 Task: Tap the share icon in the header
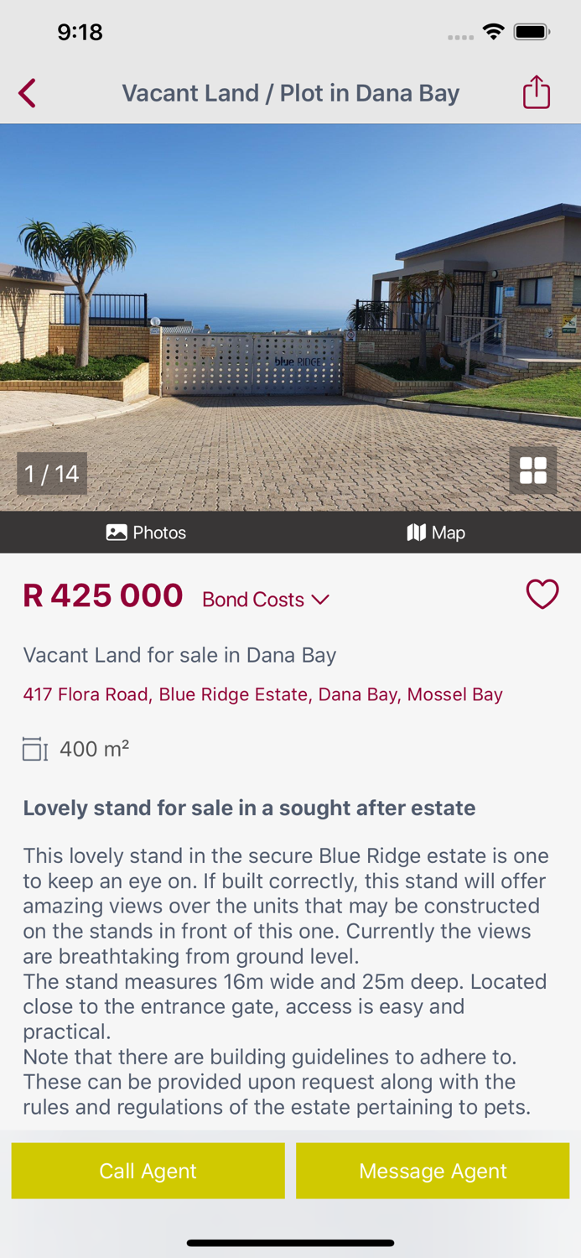(x=537, y=92)
